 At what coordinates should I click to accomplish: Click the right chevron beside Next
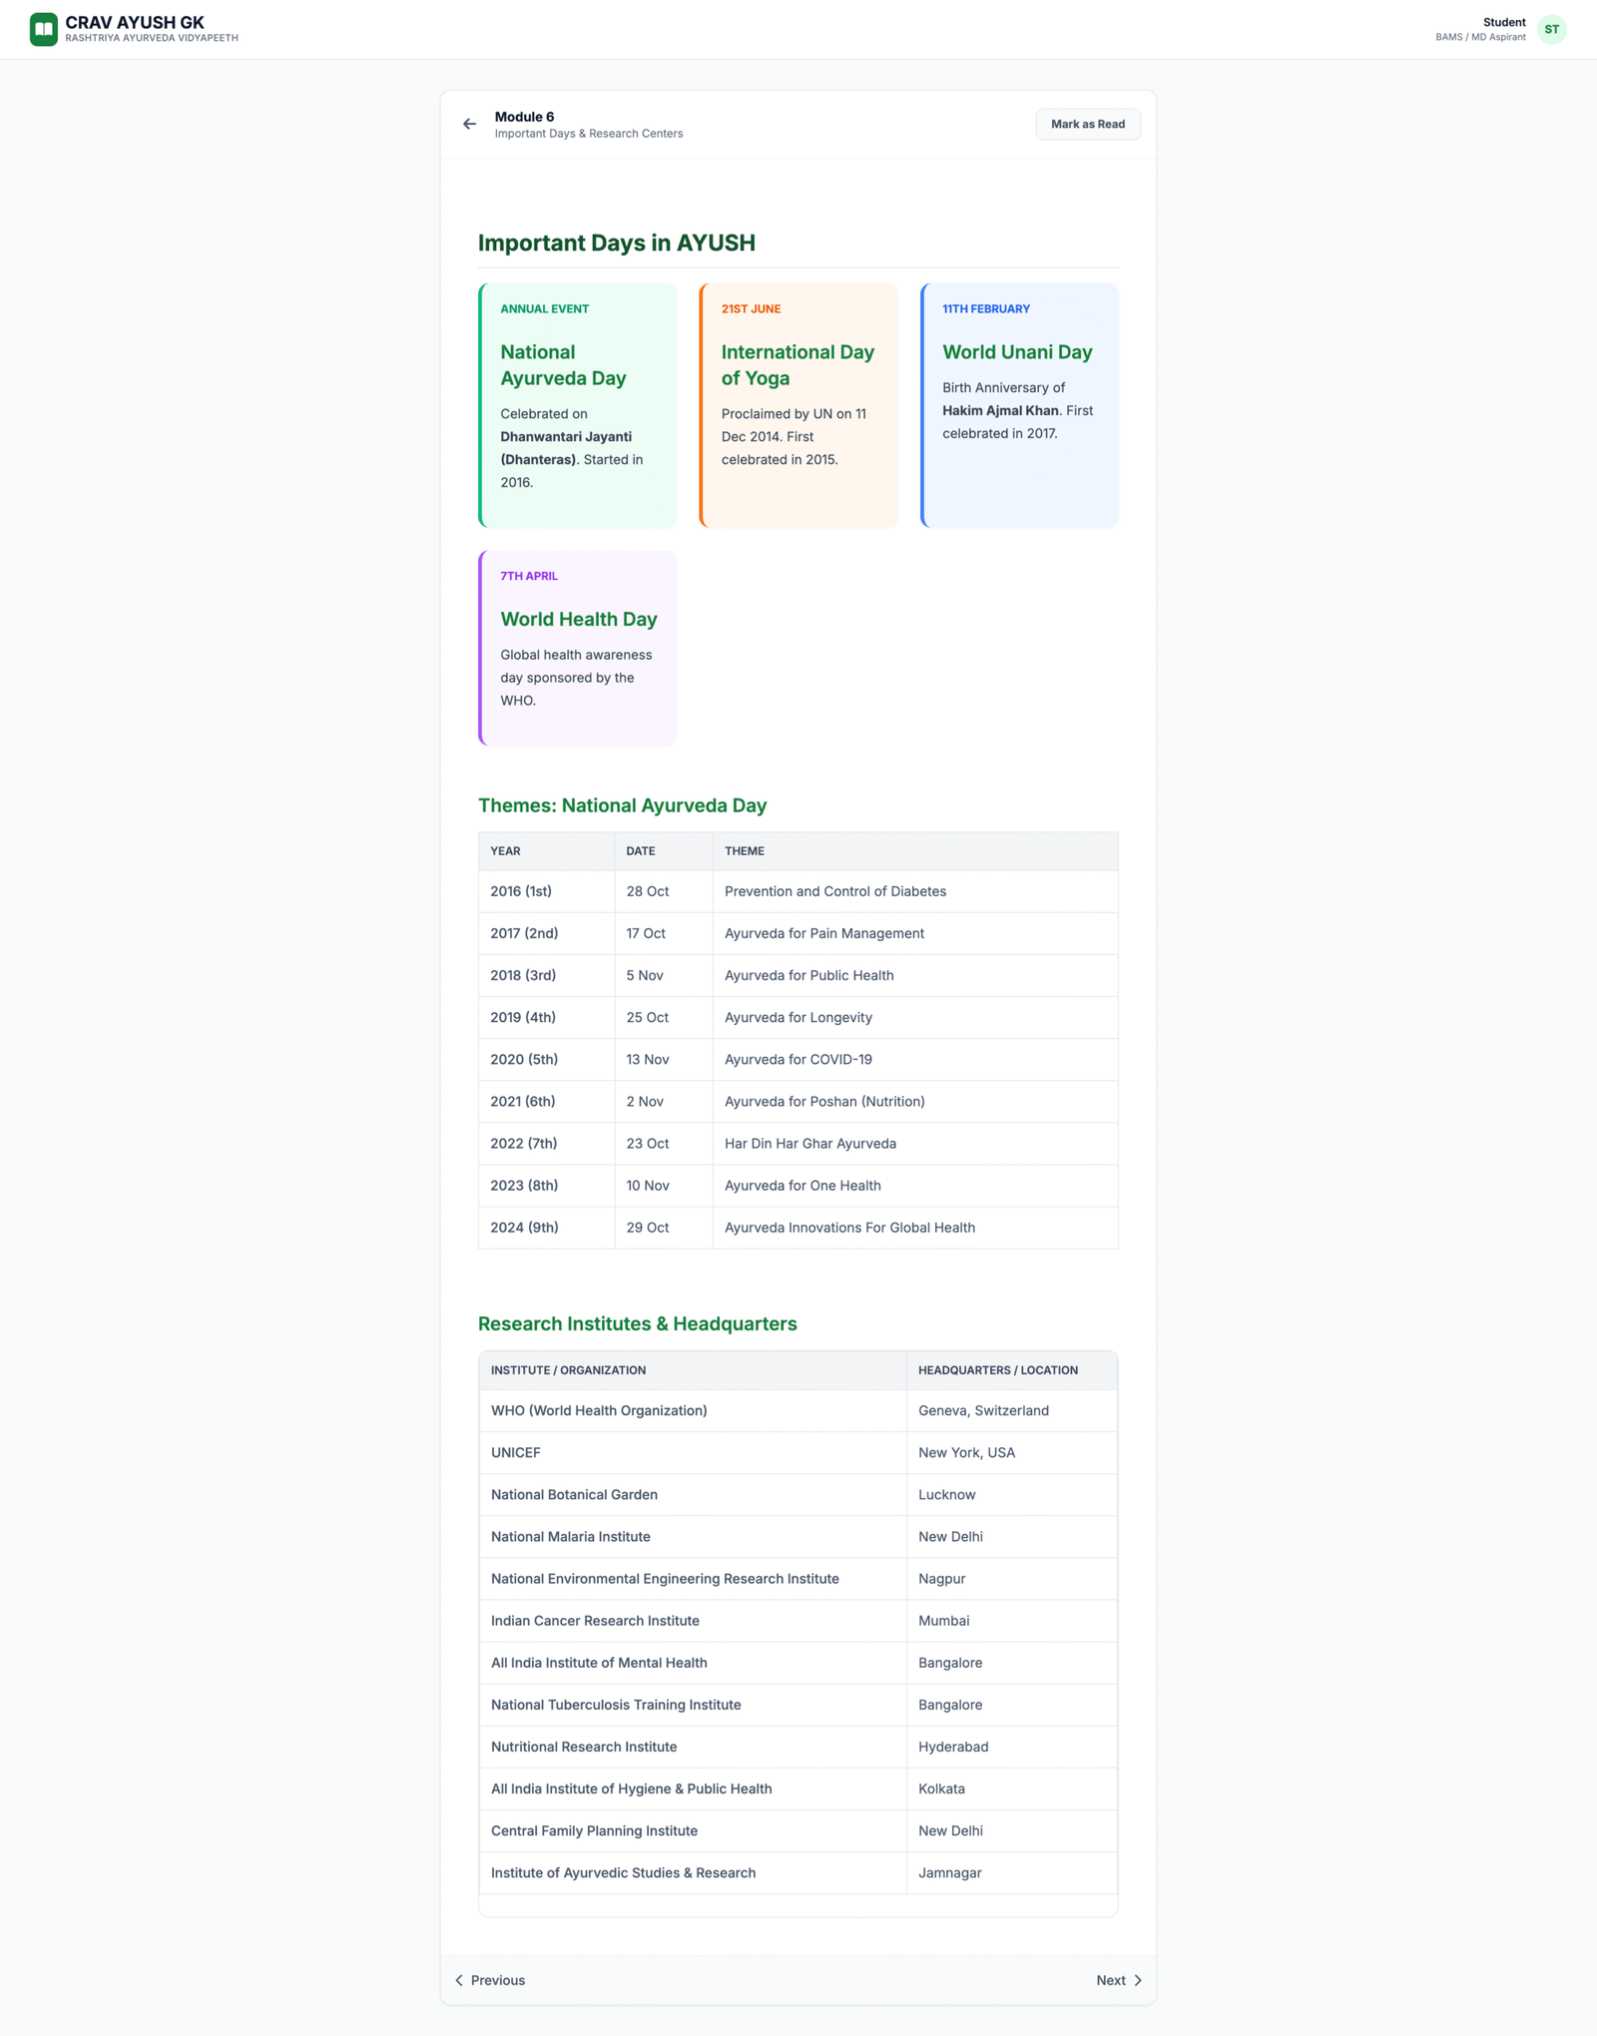pyautogui.click(x=1138, y=1980)
